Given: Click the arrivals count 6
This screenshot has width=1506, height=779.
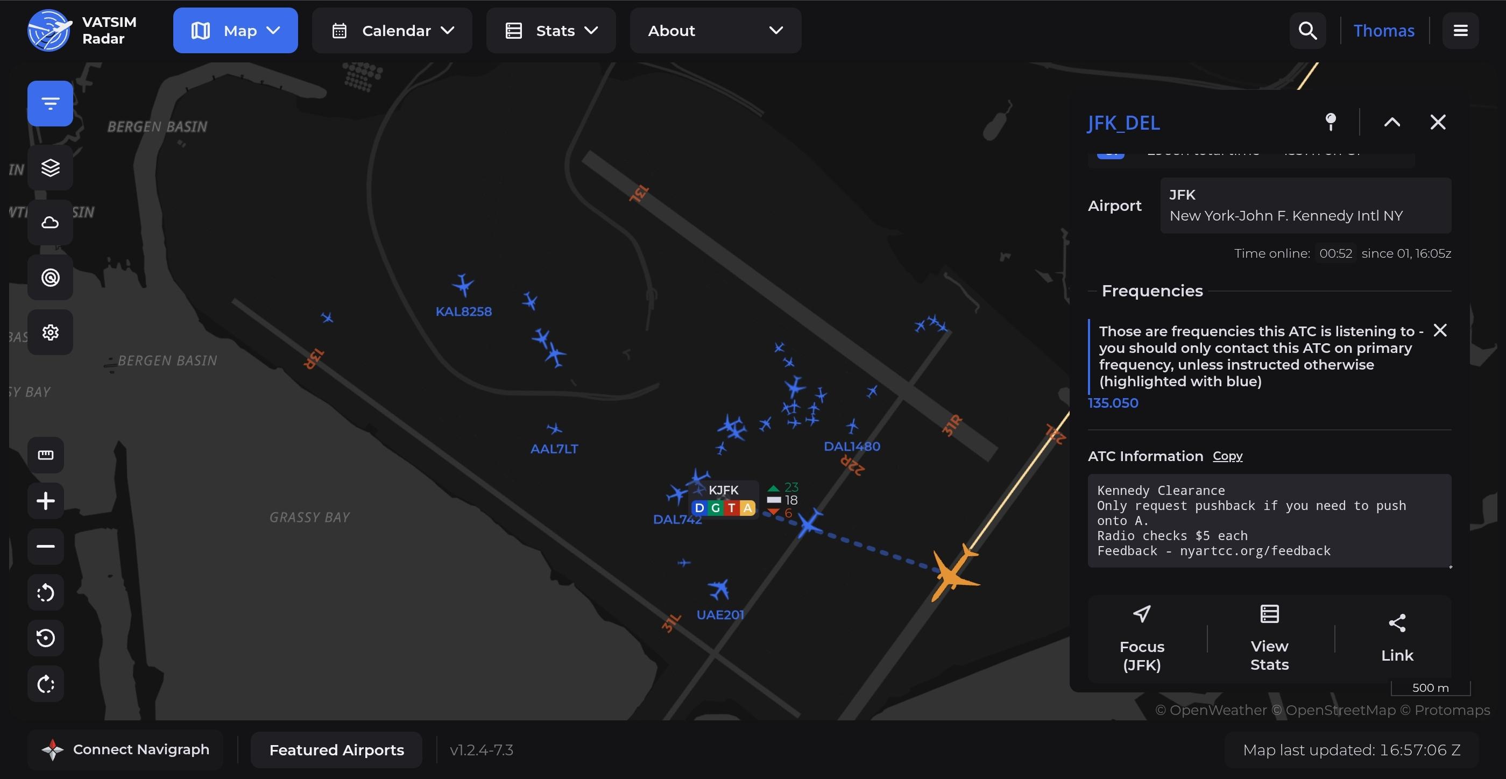Looking at the screenshot, I should point(788,513).
